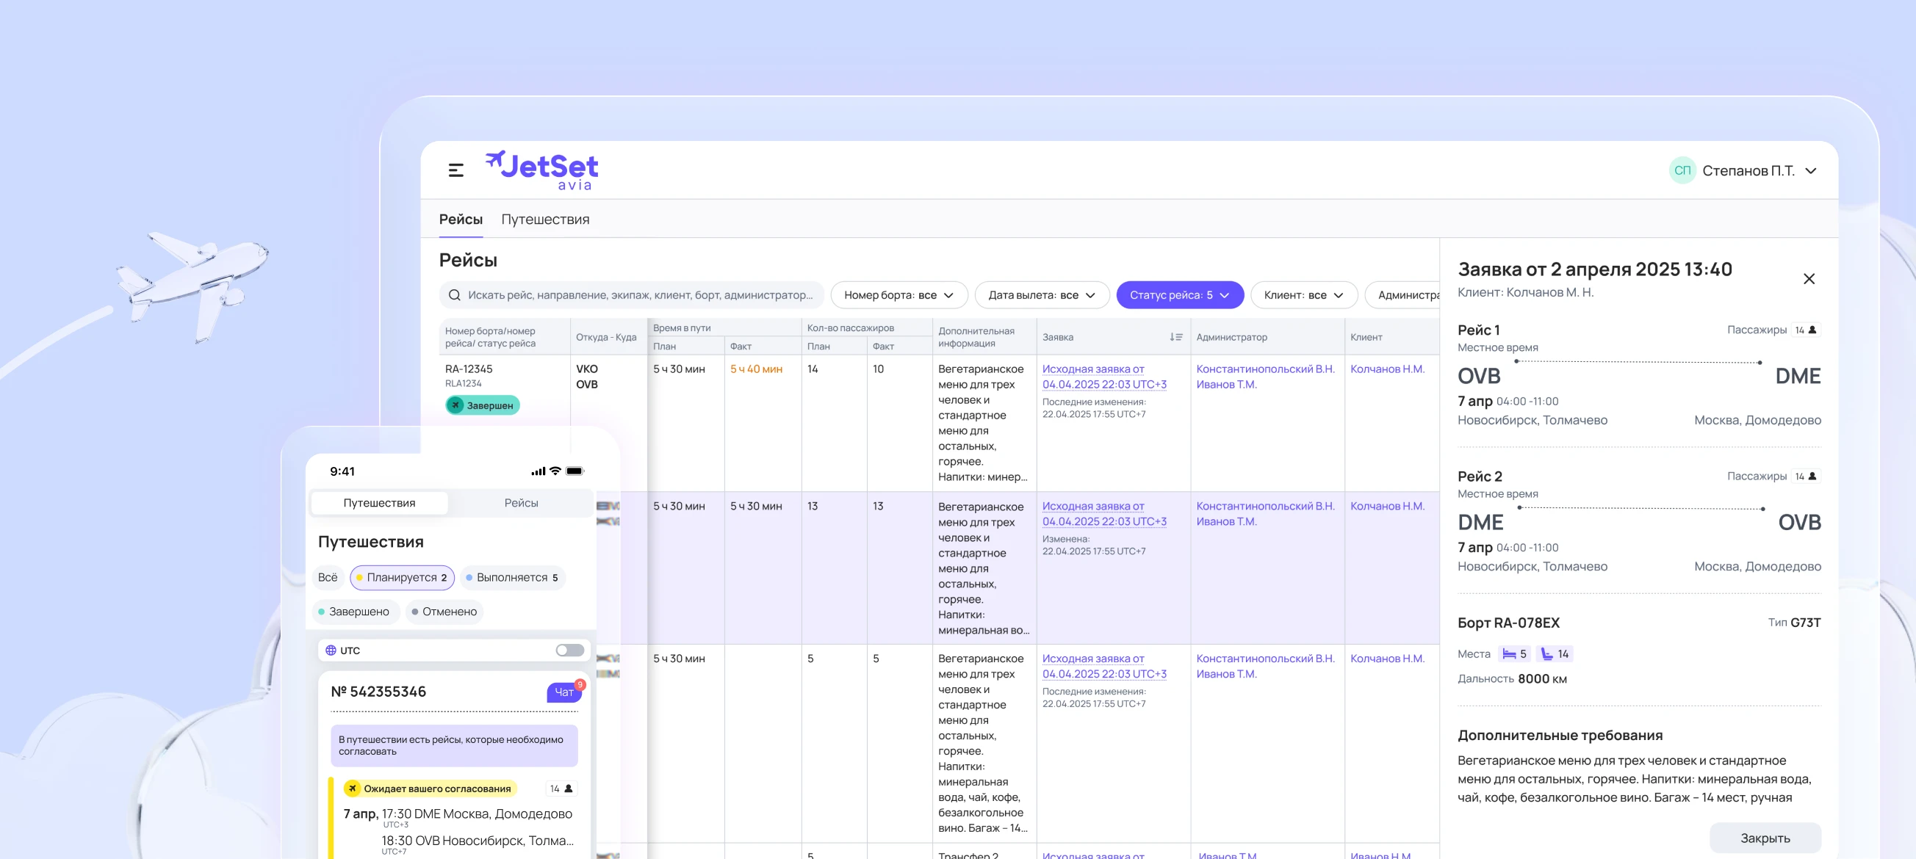This screenshot has height=859, width=1916.
Task: Expand the Номер борта dropdown
Action: click(898, 295)
